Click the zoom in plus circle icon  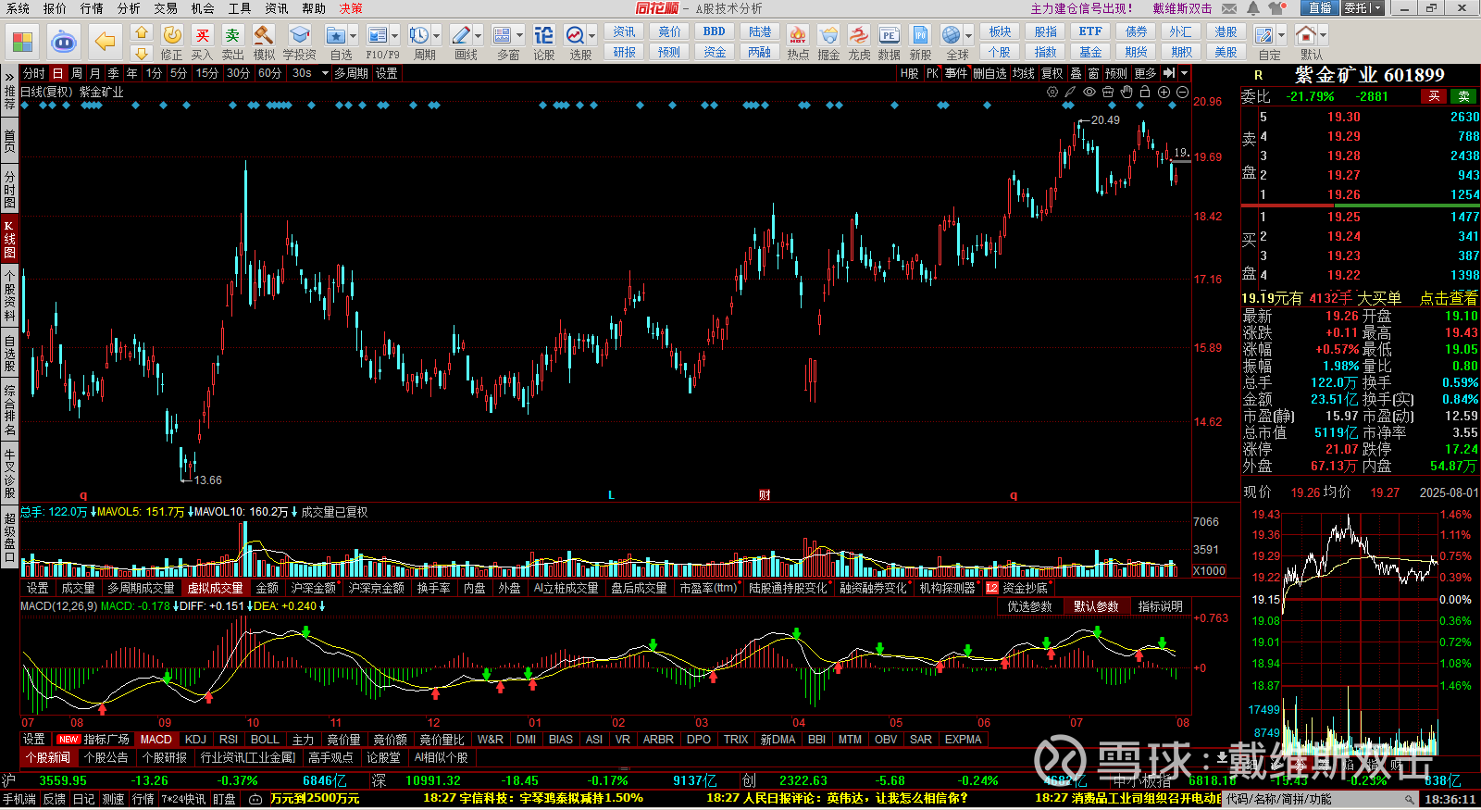1164,92
